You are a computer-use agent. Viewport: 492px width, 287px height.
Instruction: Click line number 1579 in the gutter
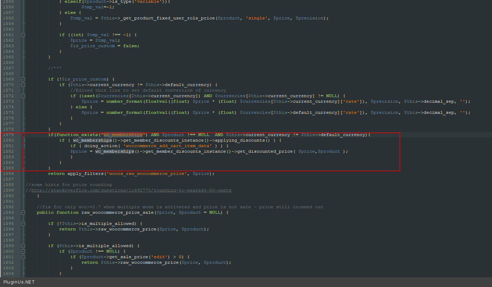pyautogui.click(x=8, y=135)
